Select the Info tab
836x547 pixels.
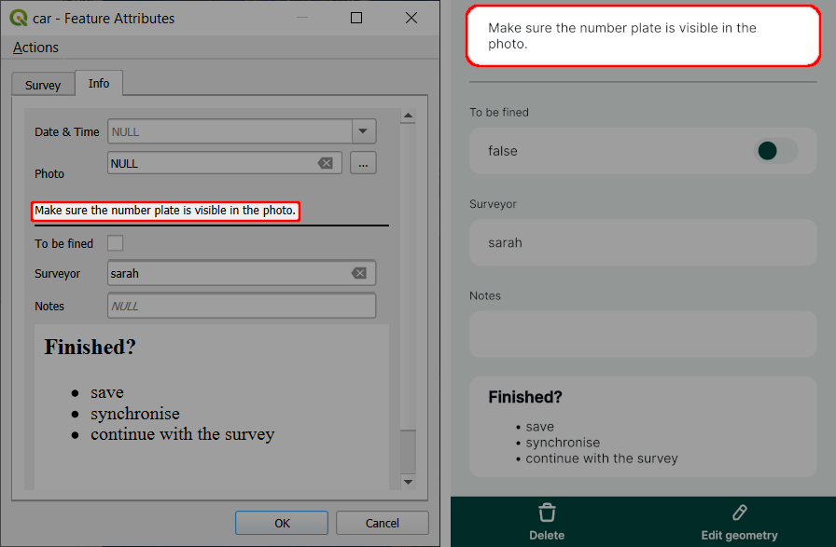tap(98, 82)
